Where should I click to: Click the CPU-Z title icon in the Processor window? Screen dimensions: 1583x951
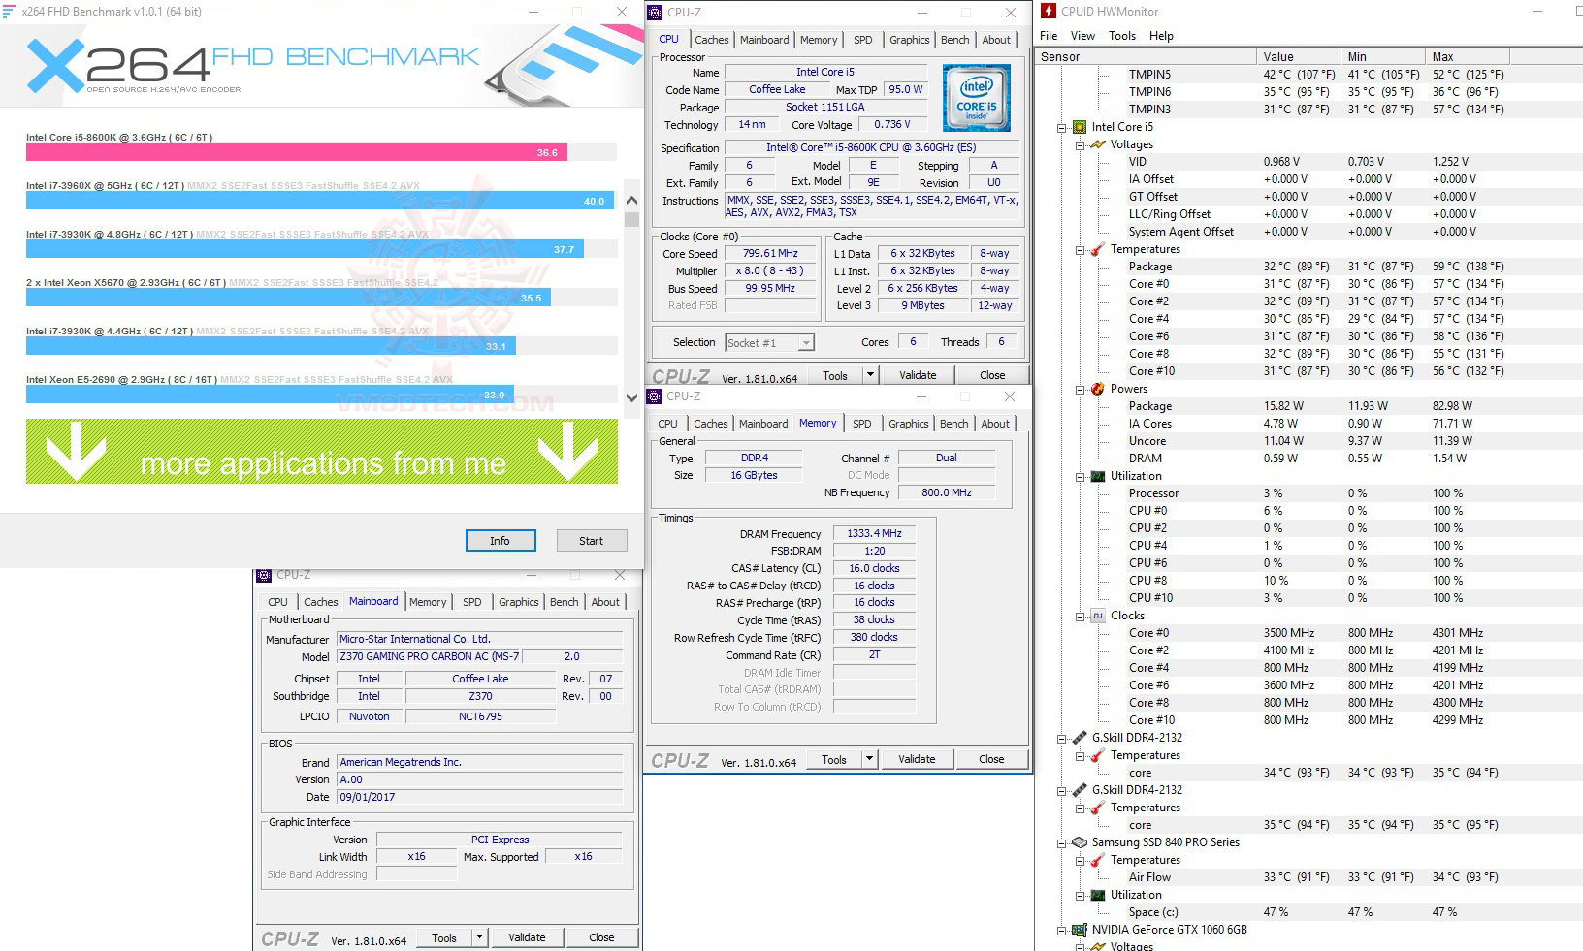pyautogui.click(x=655, y=13)
